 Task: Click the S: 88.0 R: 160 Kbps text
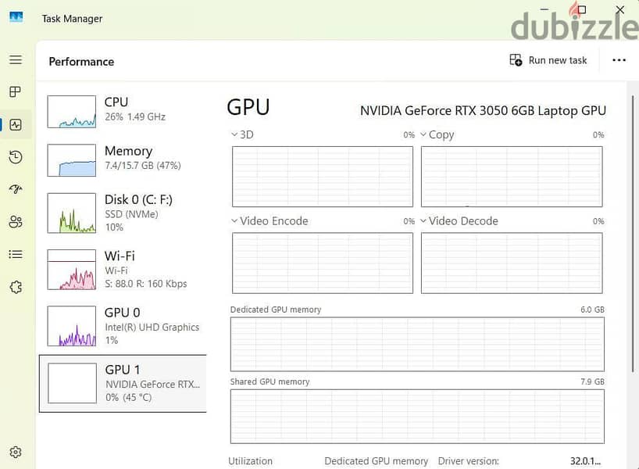coord(146,284)
